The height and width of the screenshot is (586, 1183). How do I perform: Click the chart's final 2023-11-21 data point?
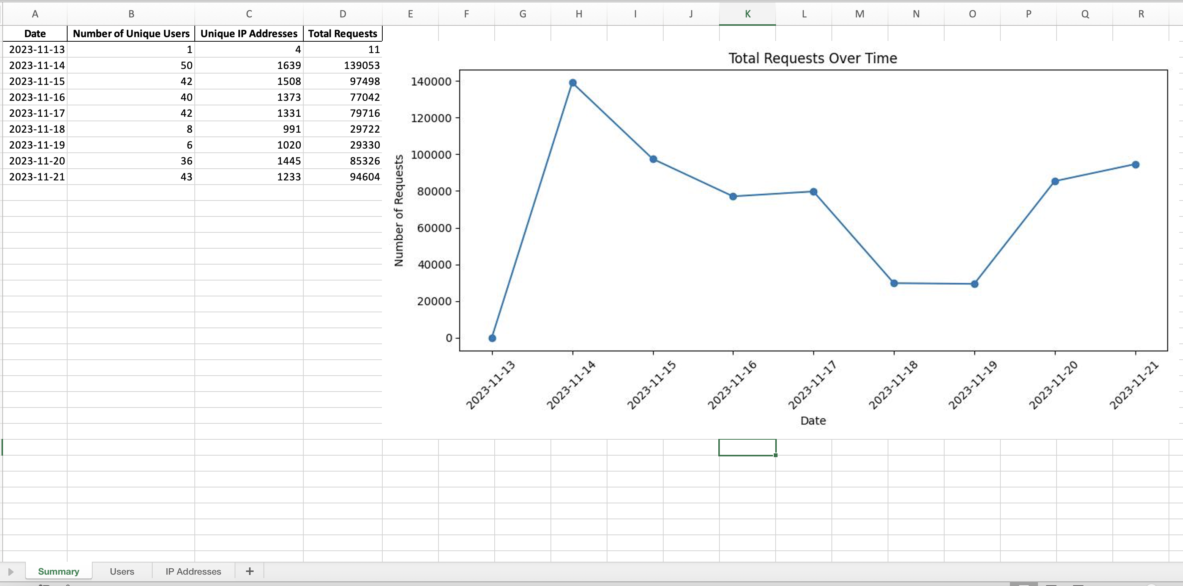pyautogui.click(x=1135, y=165)
